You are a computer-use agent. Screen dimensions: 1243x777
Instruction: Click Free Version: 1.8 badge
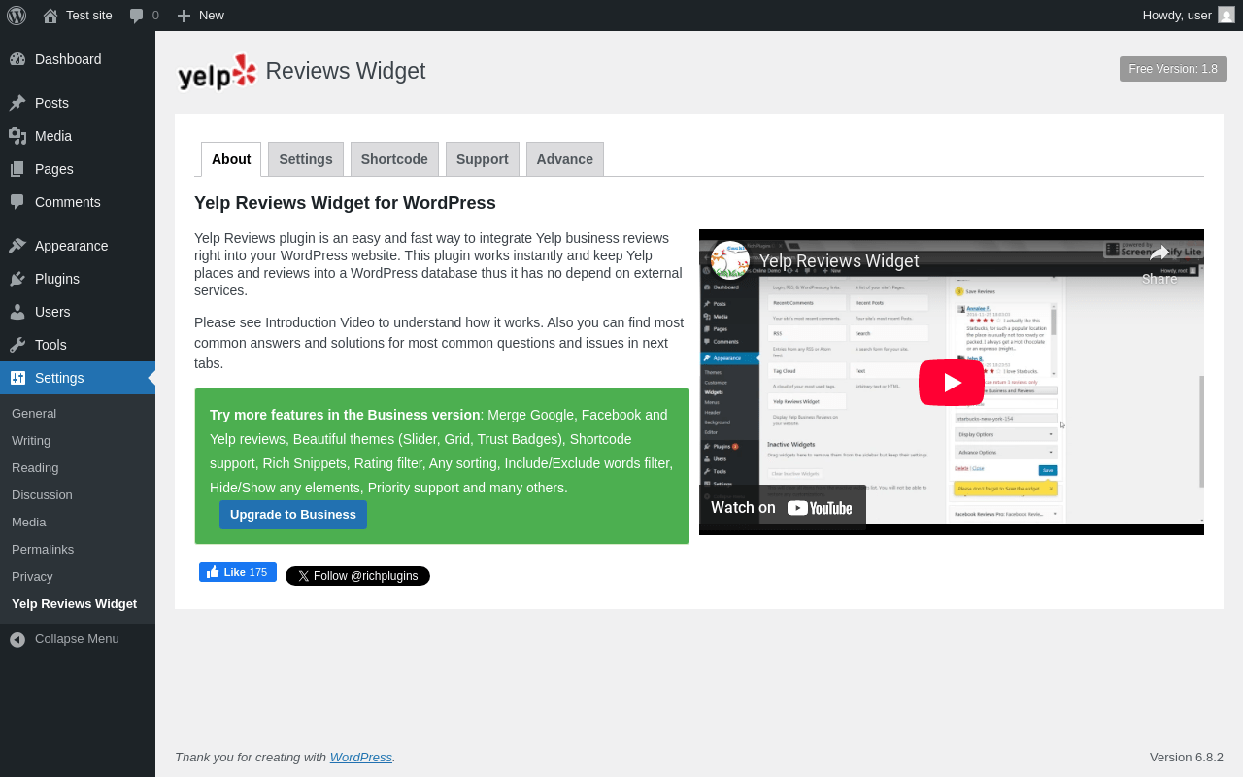(1173, 69)
